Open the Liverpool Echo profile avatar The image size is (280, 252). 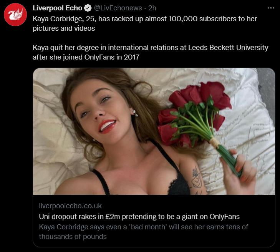(x=15, y=15)
